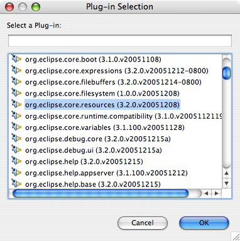The height and width of the screenshot is (241, 240).
Task: Pick org.eclipse.help.base in the list
Action: [x=93, y=184]
